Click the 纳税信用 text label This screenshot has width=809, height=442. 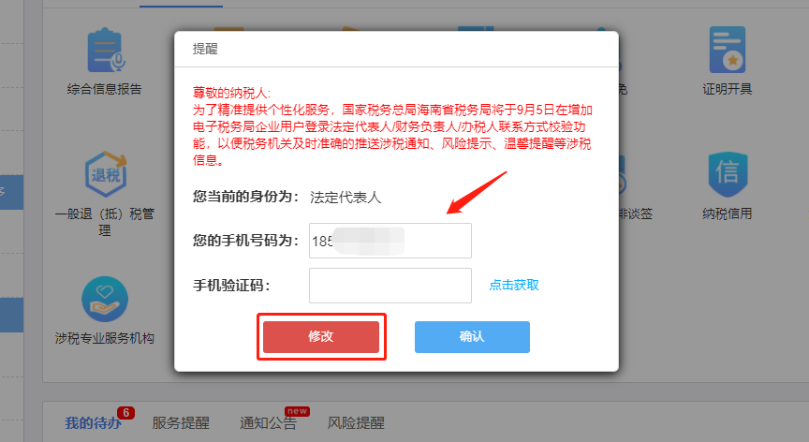(728, 214)
